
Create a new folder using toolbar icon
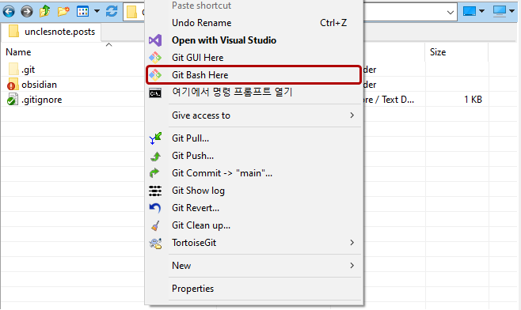[63, 12]
